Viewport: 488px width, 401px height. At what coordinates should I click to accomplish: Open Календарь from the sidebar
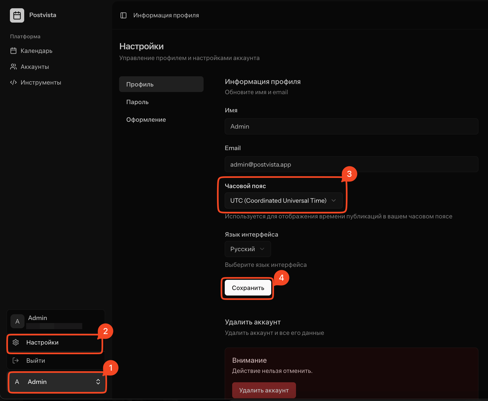tap(36, 51)
